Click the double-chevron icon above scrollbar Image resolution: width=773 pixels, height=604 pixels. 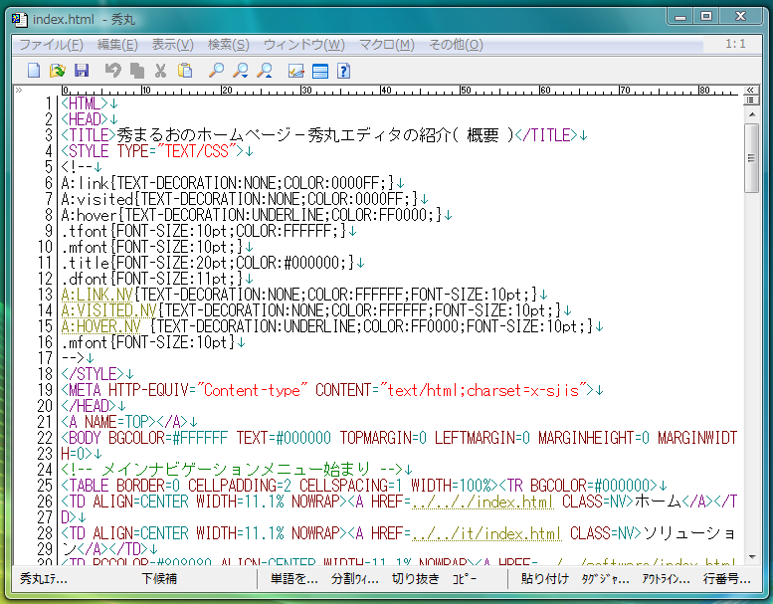[x=750, y=90]
